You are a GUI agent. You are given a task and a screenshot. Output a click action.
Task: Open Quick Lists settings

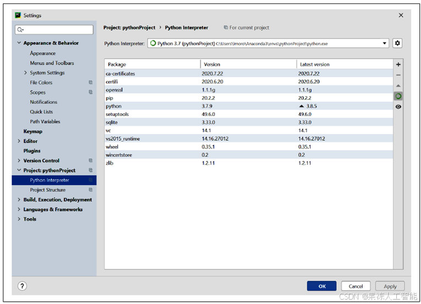[41, 112]
